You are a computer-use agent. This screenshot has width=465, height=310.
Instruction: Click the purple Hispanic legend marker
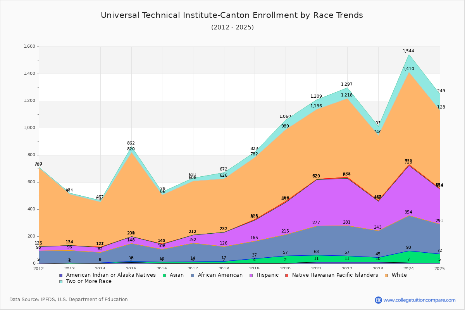tap(251, 275)
